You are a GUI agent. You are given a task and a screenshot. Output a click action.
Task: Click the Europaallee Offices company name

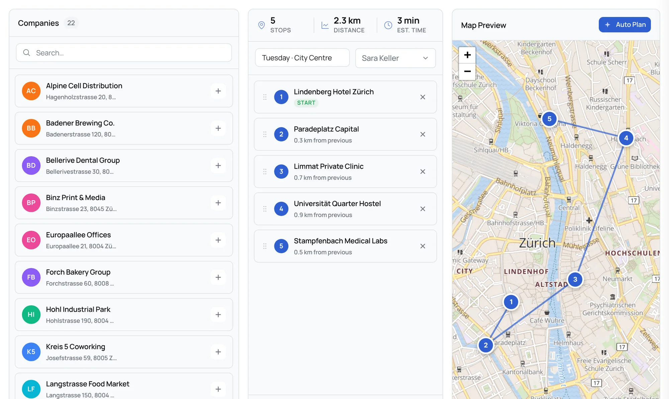click(x=78, y=235)
